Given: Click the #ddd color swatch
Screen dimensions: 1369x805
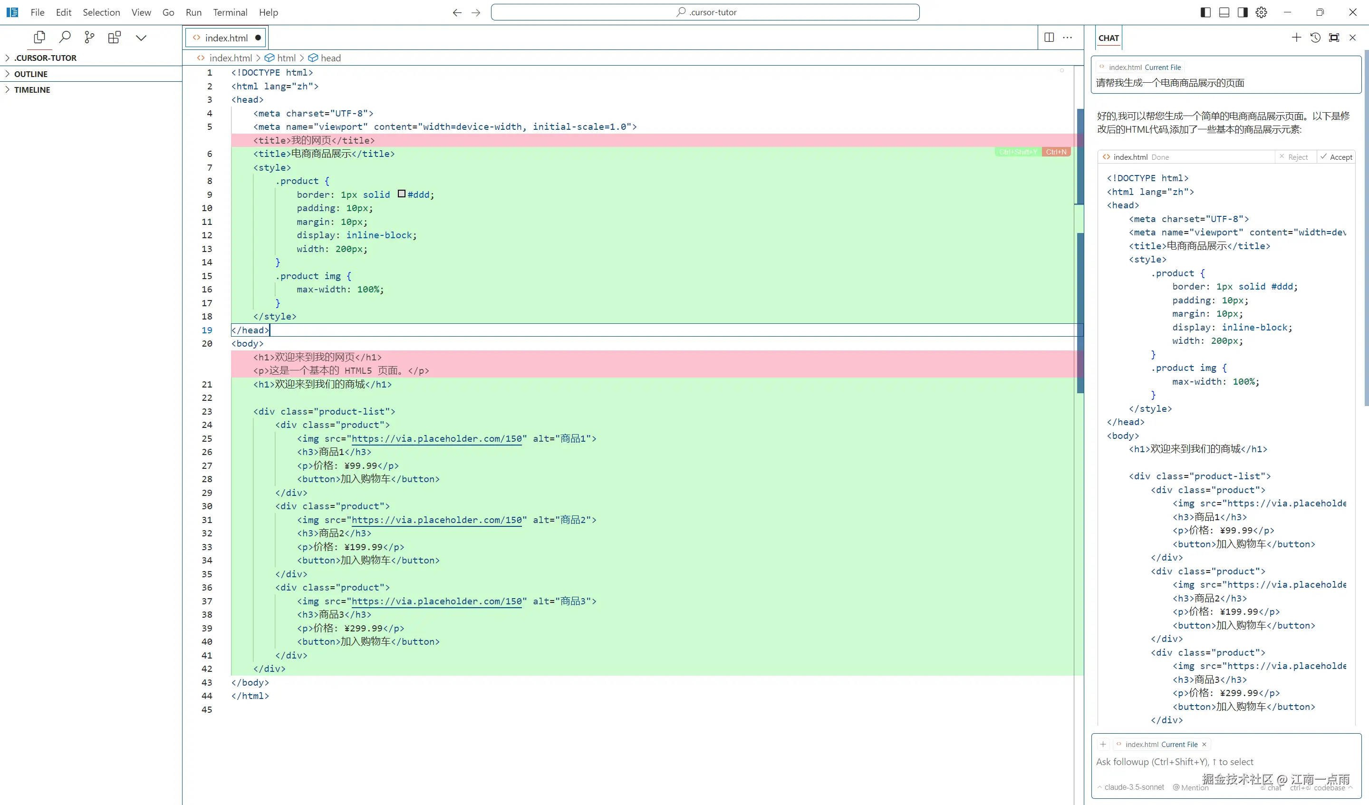Looking at the screenshot, I should click(402, 194).
